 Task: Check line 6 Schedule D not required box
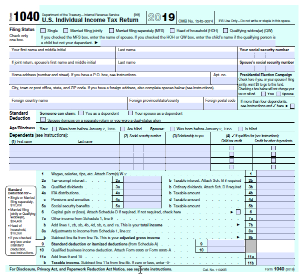click(x=238, y=212)
